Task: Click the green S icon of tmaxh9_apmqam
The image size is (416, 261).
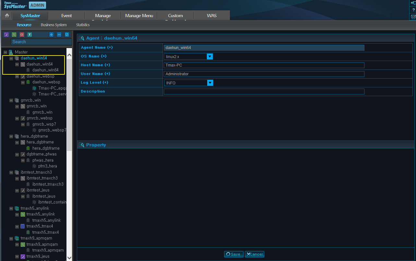Action: (x=23, y=244)
